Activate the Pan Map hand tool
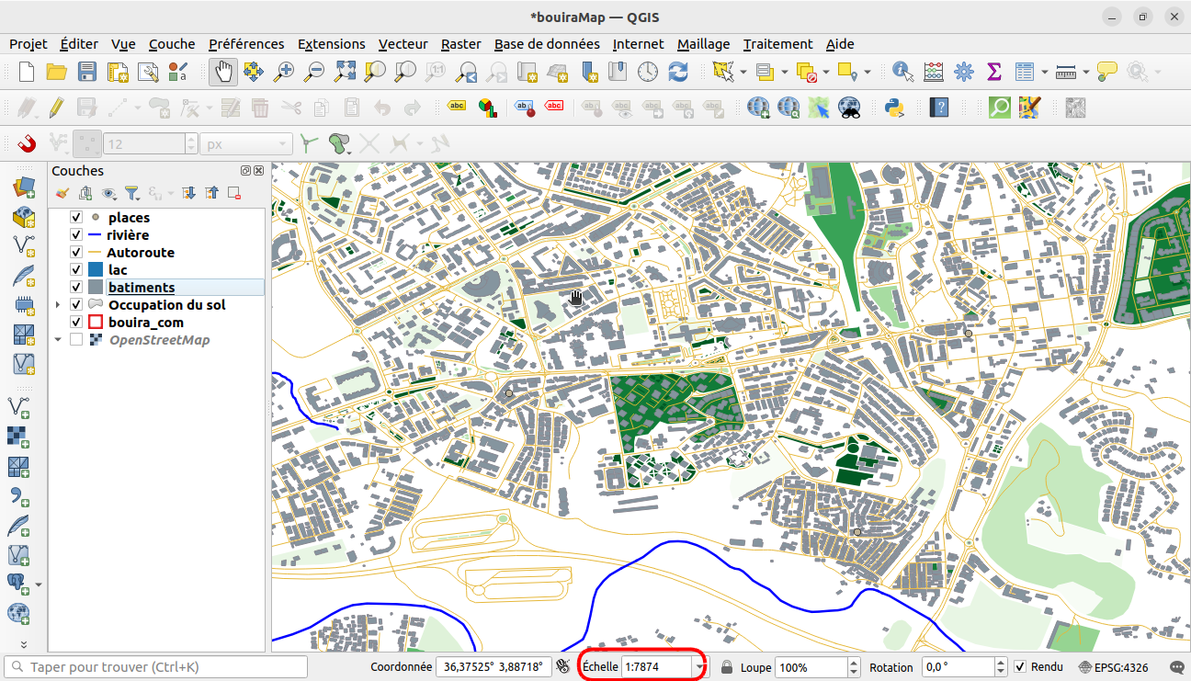The width and height of the screenshot is (1191, 681). click(223, 72)
